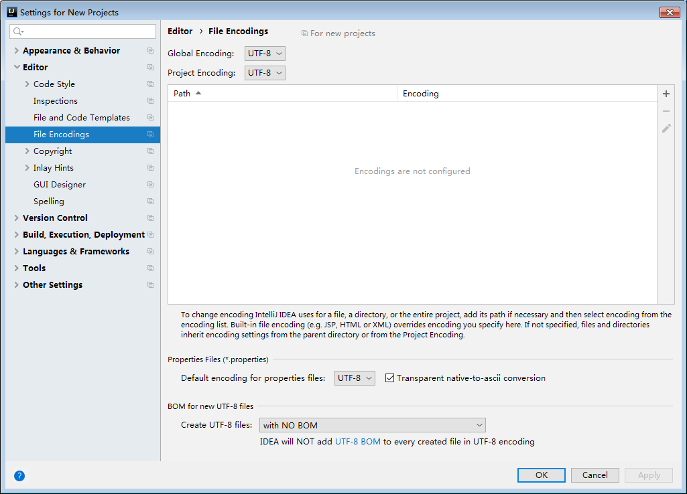The image size is (687, 494).
Task: Close the Settings dialog window
Action: click(x=670, y=12)
